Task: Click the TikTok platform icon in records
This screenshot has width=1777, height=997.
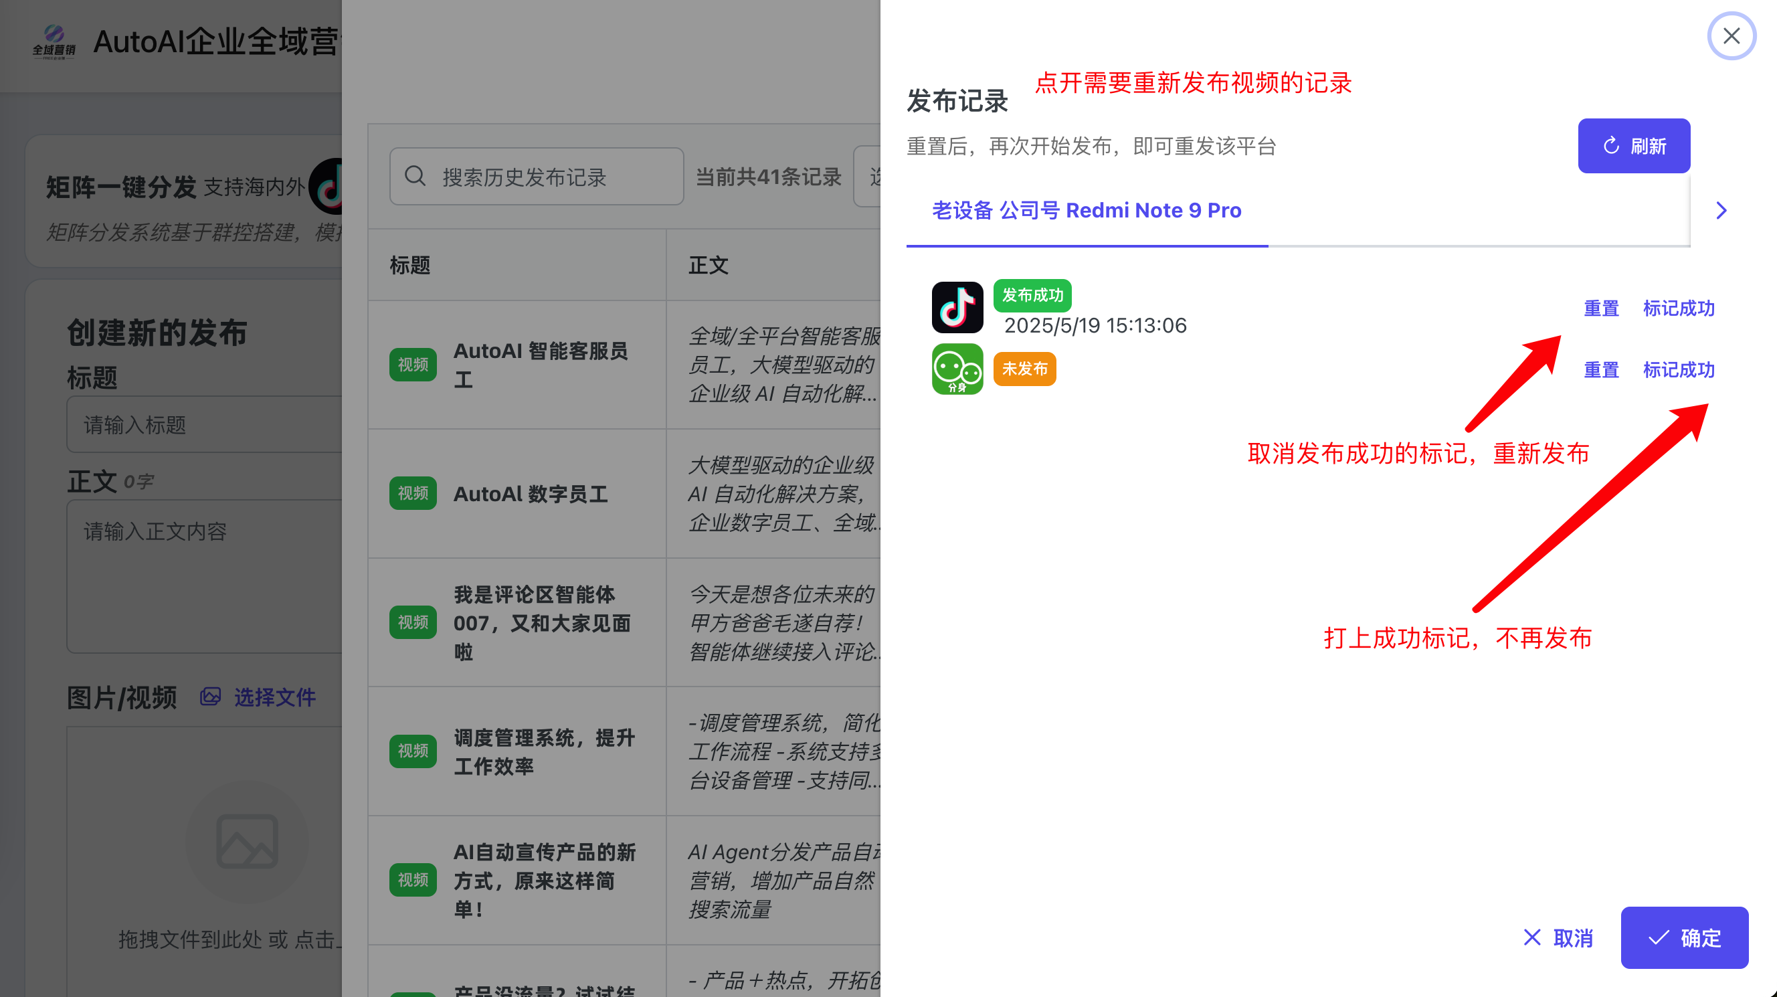Action: [957, 307]
